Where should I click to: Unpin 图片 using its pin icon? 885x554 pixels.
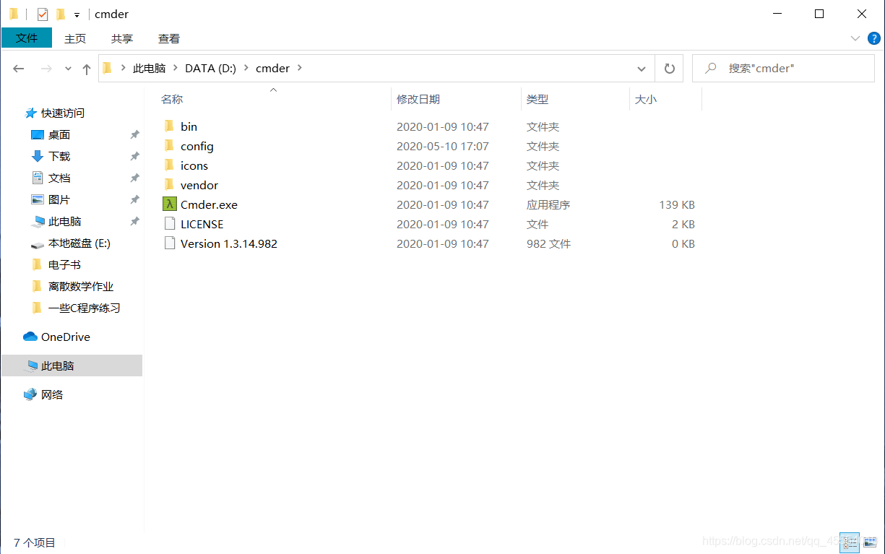[134, 199]
